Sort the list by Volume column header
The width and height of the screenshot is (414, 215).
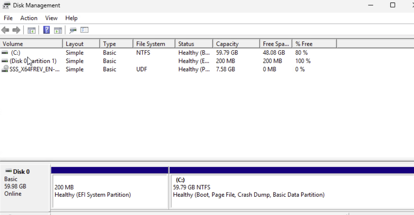point(31,44)
